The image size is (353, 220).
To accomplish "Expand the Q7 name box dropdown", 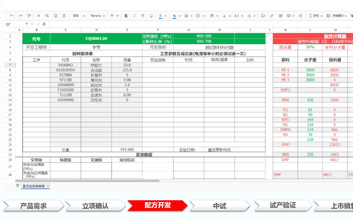I will coord(26,24).
